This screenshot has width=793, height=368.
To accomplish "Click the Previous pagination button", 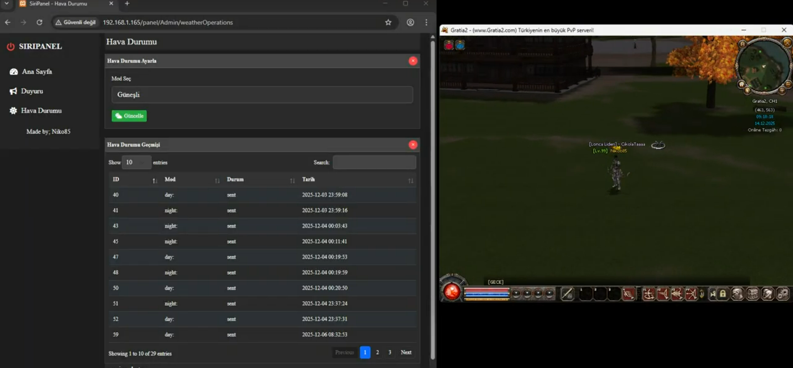I will 344,352.
